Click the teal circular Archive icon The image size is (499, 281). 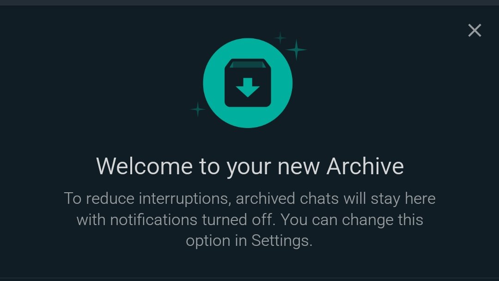coord(248,83)
